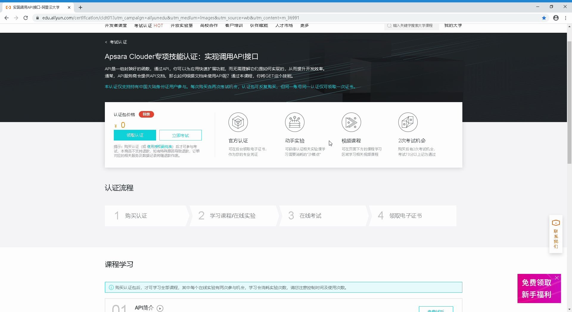
Task: Close the 免费领取新手福利 promo banner
Action: 557,278
